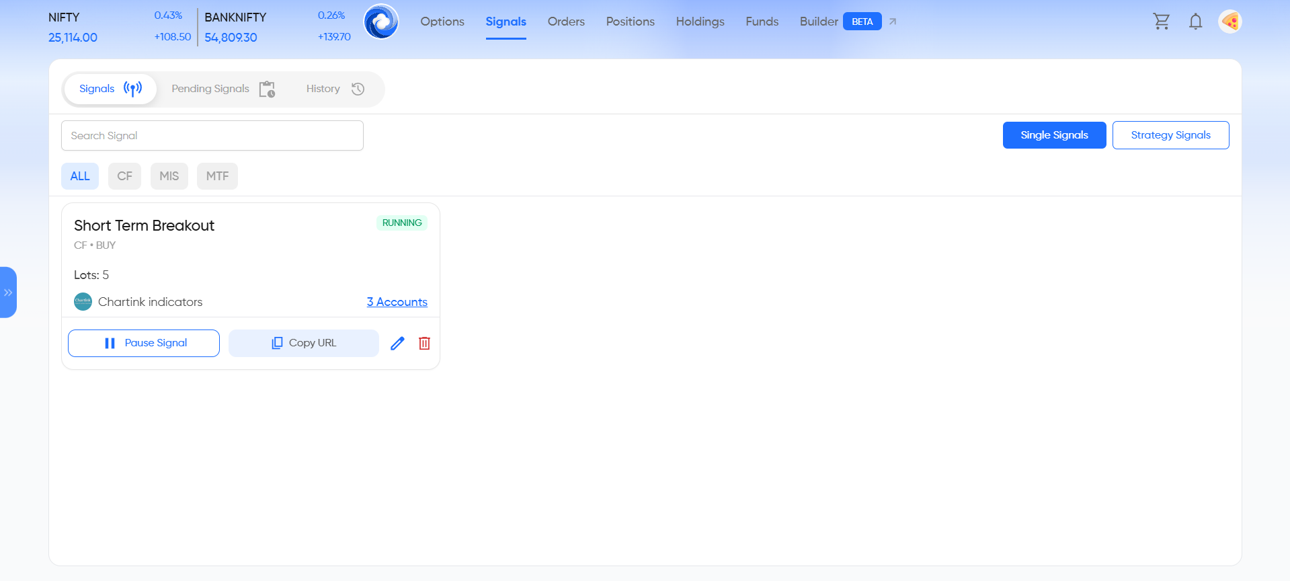1290x581 pixels.
Task: Click the app logo in header
Action: (x=381, y=22)
